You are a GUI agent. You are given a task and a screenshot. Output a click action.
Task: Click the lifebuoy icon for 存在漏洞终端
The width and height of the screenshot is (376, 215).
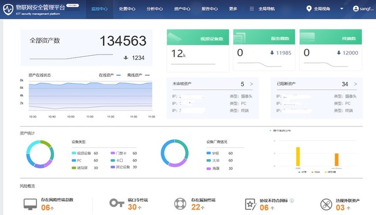[180, 204]
